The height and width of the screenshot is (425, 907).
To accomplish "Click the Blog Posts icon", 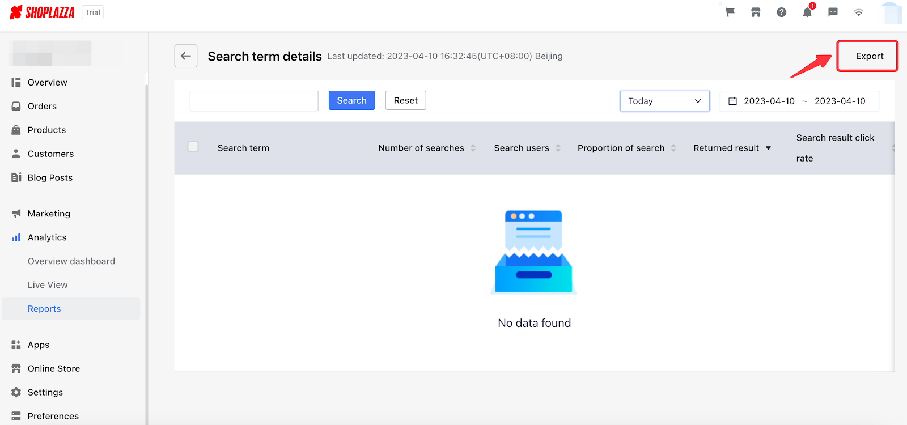I will [16, 177].
